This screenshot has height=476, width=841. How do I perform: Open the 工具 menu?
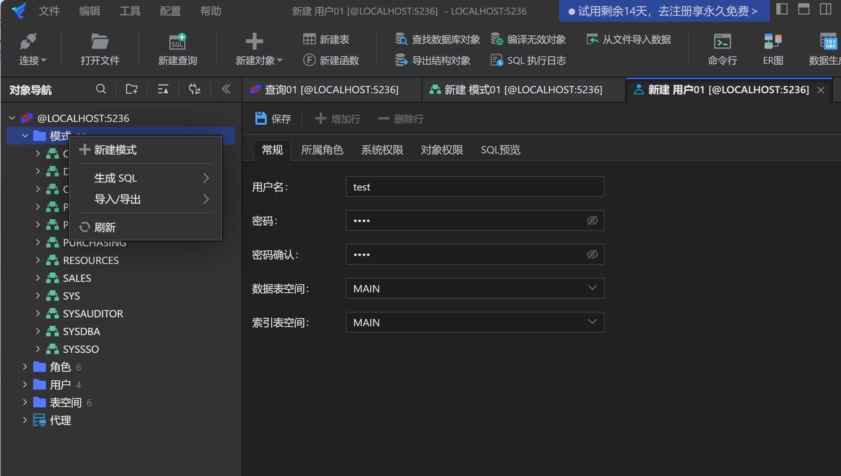(x=130, y=11)
